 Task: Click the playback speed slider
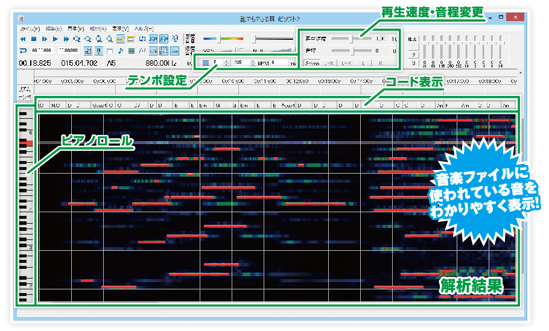pyautogui.click(x=352, y=39)
